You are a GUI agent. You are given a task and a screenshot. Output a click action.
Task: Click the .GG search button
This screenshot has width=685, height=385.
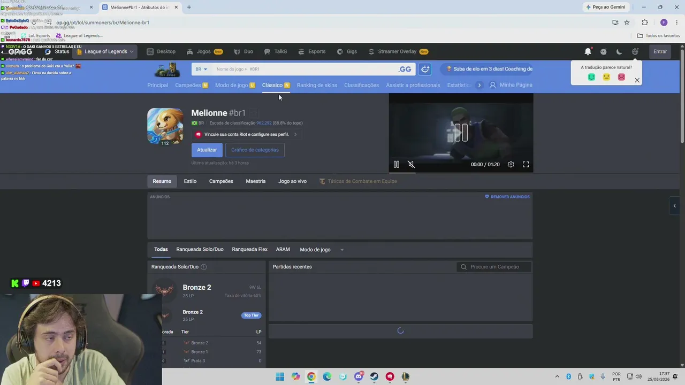point(405,69)
